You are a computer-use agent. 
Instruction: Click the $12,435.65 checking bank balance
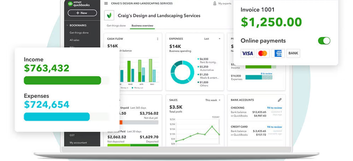pyautogui.click(x=259, y=112)
